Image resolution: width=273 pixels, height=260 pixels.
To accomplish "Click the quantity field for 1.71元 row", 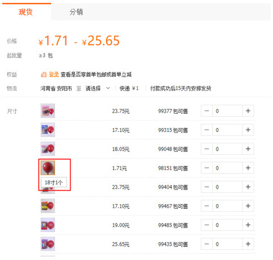I will (228, 168).
